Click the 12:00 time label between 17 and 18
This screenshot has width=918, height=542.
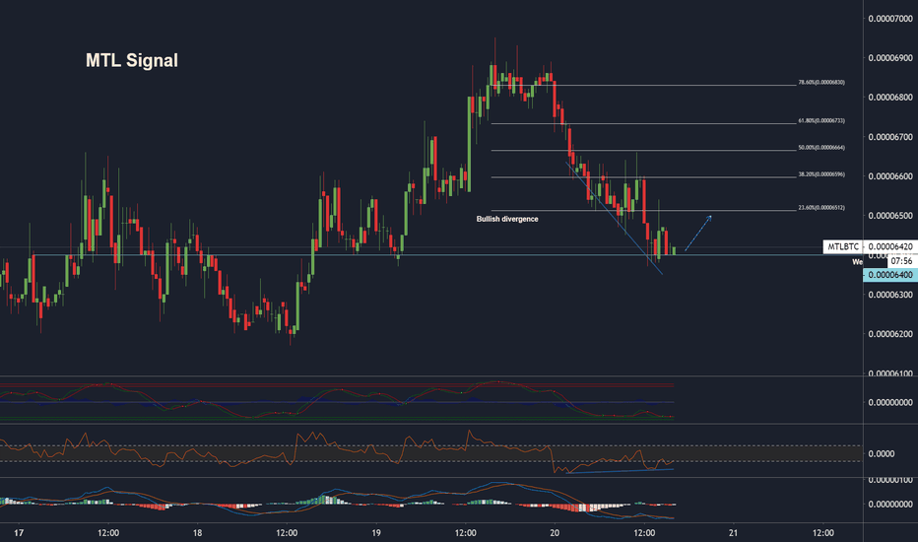108,532
